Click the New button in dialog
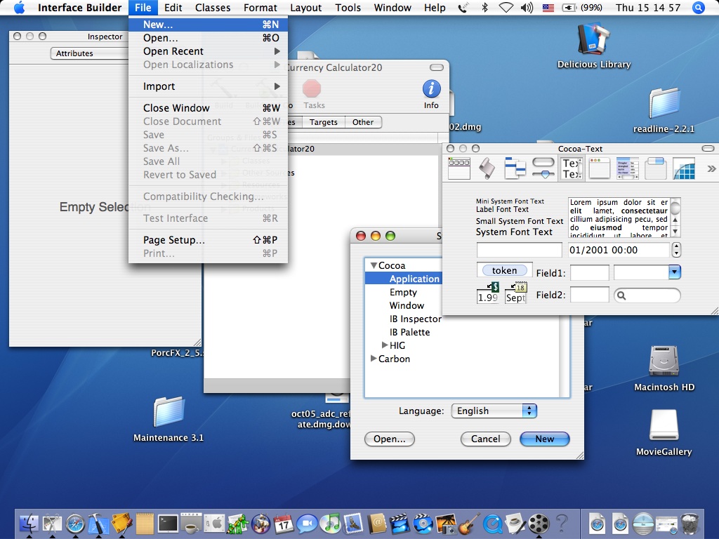The image size is (719, 539). 545,439
